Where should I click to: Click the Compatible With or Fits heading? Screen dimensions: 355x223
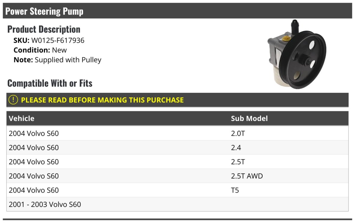pyautogui.click(x=50, y=83)
